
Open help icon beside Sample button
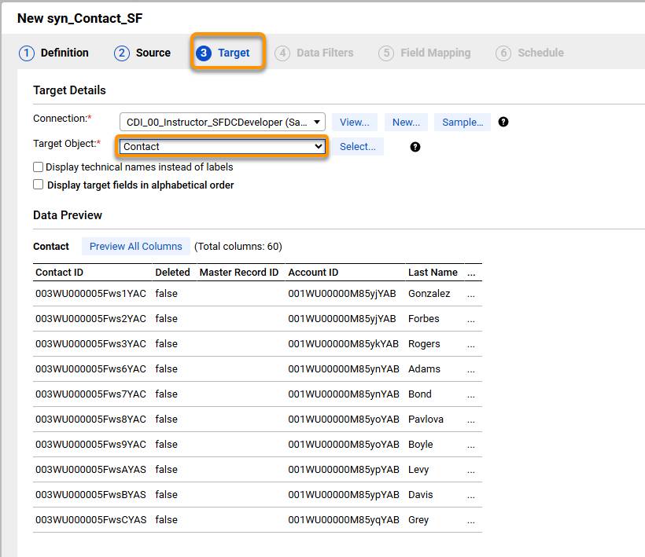click(503, 122)
